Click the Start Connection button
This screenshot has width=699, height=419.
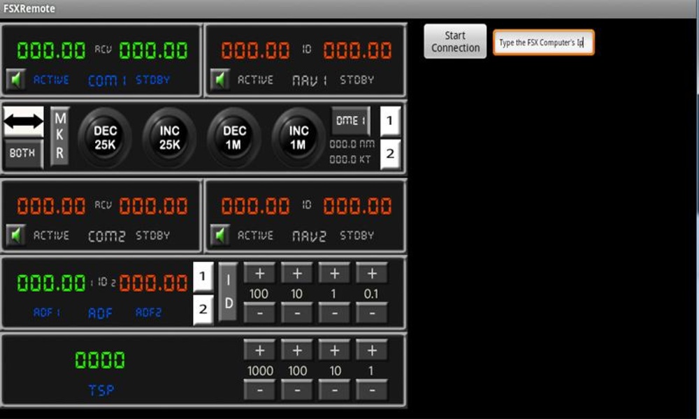(x=455, y=41)
